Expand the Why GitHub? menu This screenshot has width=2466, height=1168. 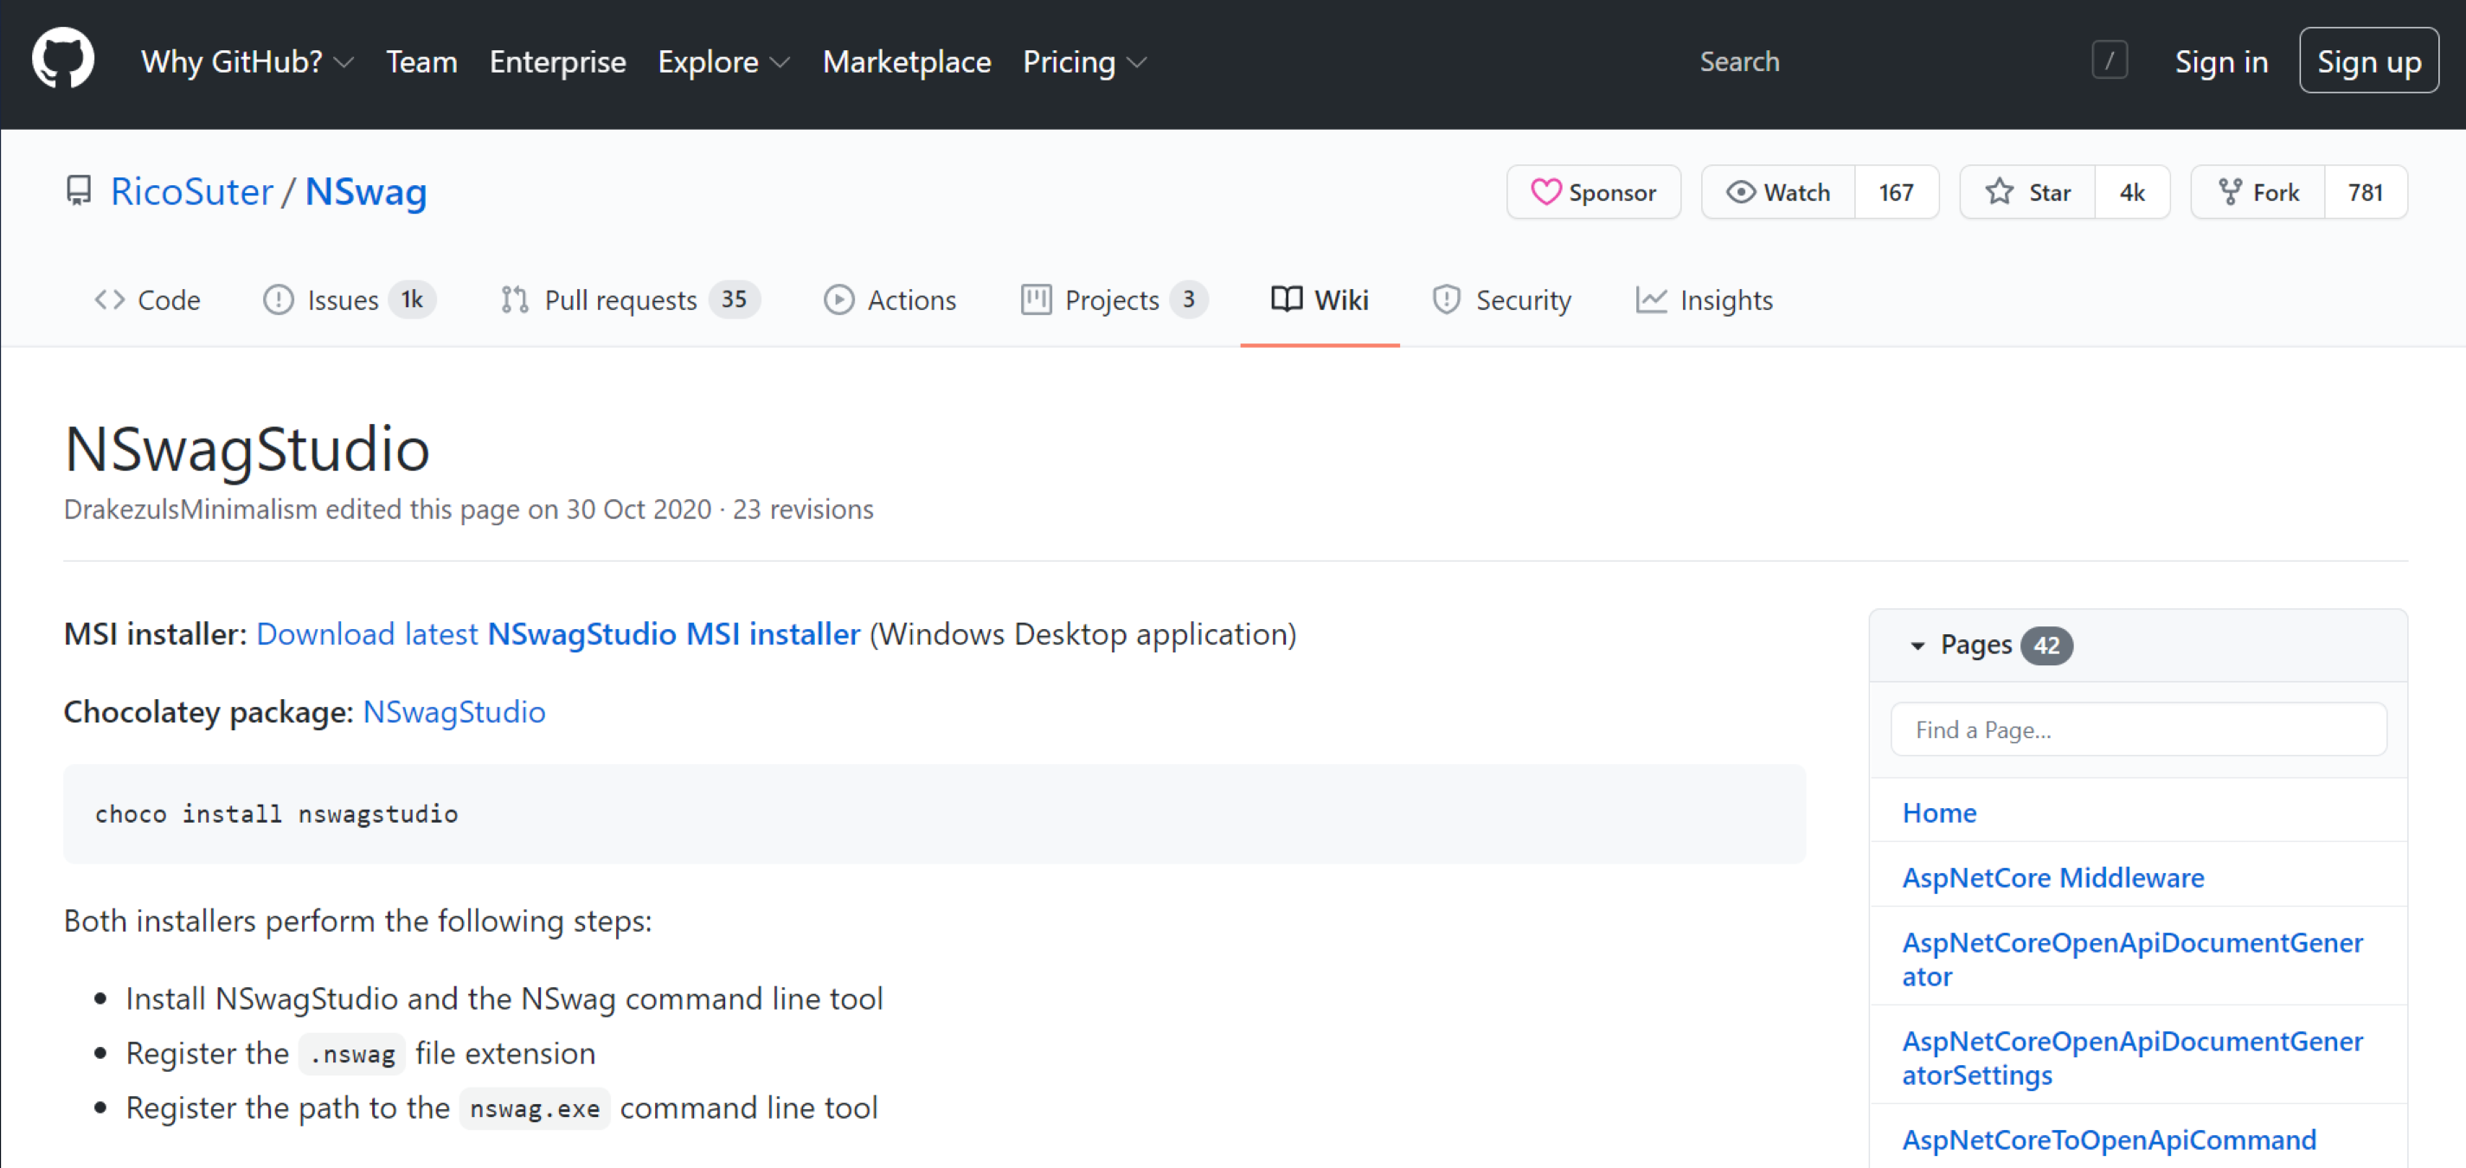click(x=248, y=61)
